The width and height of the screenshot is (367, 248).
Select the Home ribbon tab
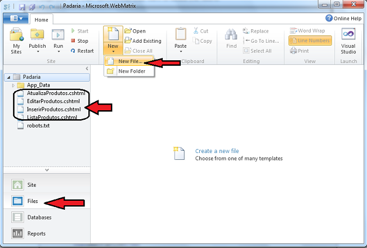(42, 20)
